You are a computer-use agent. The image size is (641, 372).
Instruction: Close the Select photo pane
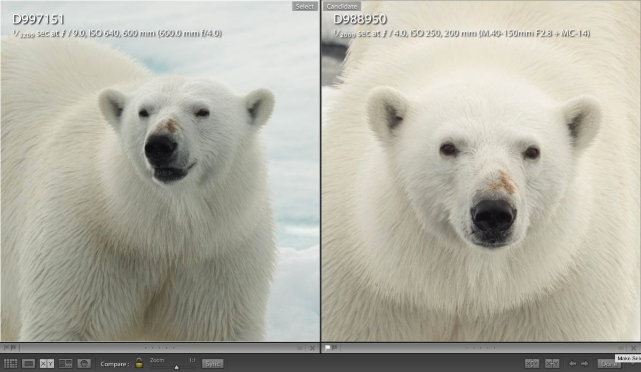312,348
